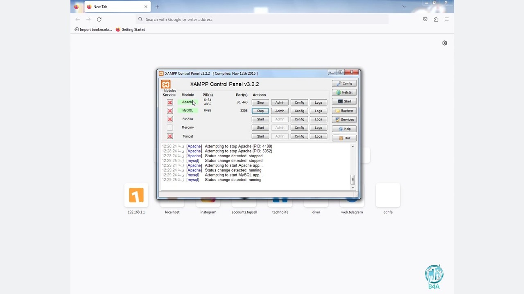Click the XAMPP log scrollbar down arrow
The height and width of the screenshot is (294, 524).
[353, 187]
